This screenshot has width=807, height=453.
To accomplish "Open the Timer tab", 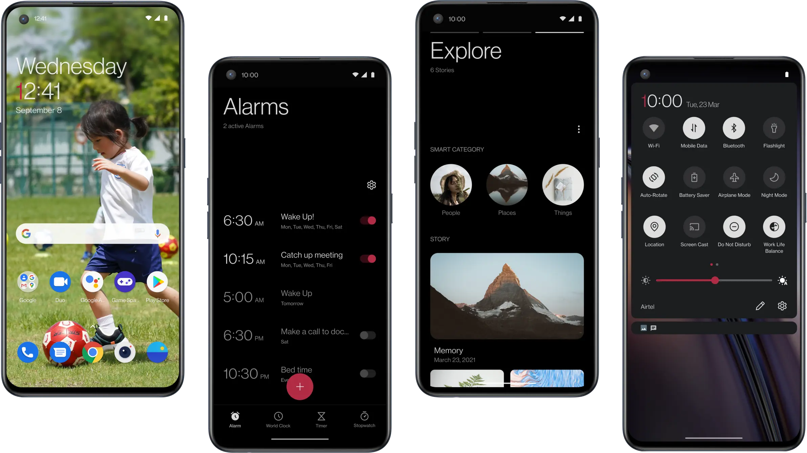I will (x=320, y=419).
